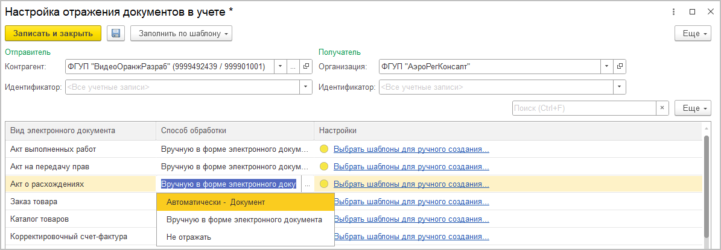Screen dimensions: 721x250
Task: Click the table's vertical scrollbar
Action: click(707, 187)
